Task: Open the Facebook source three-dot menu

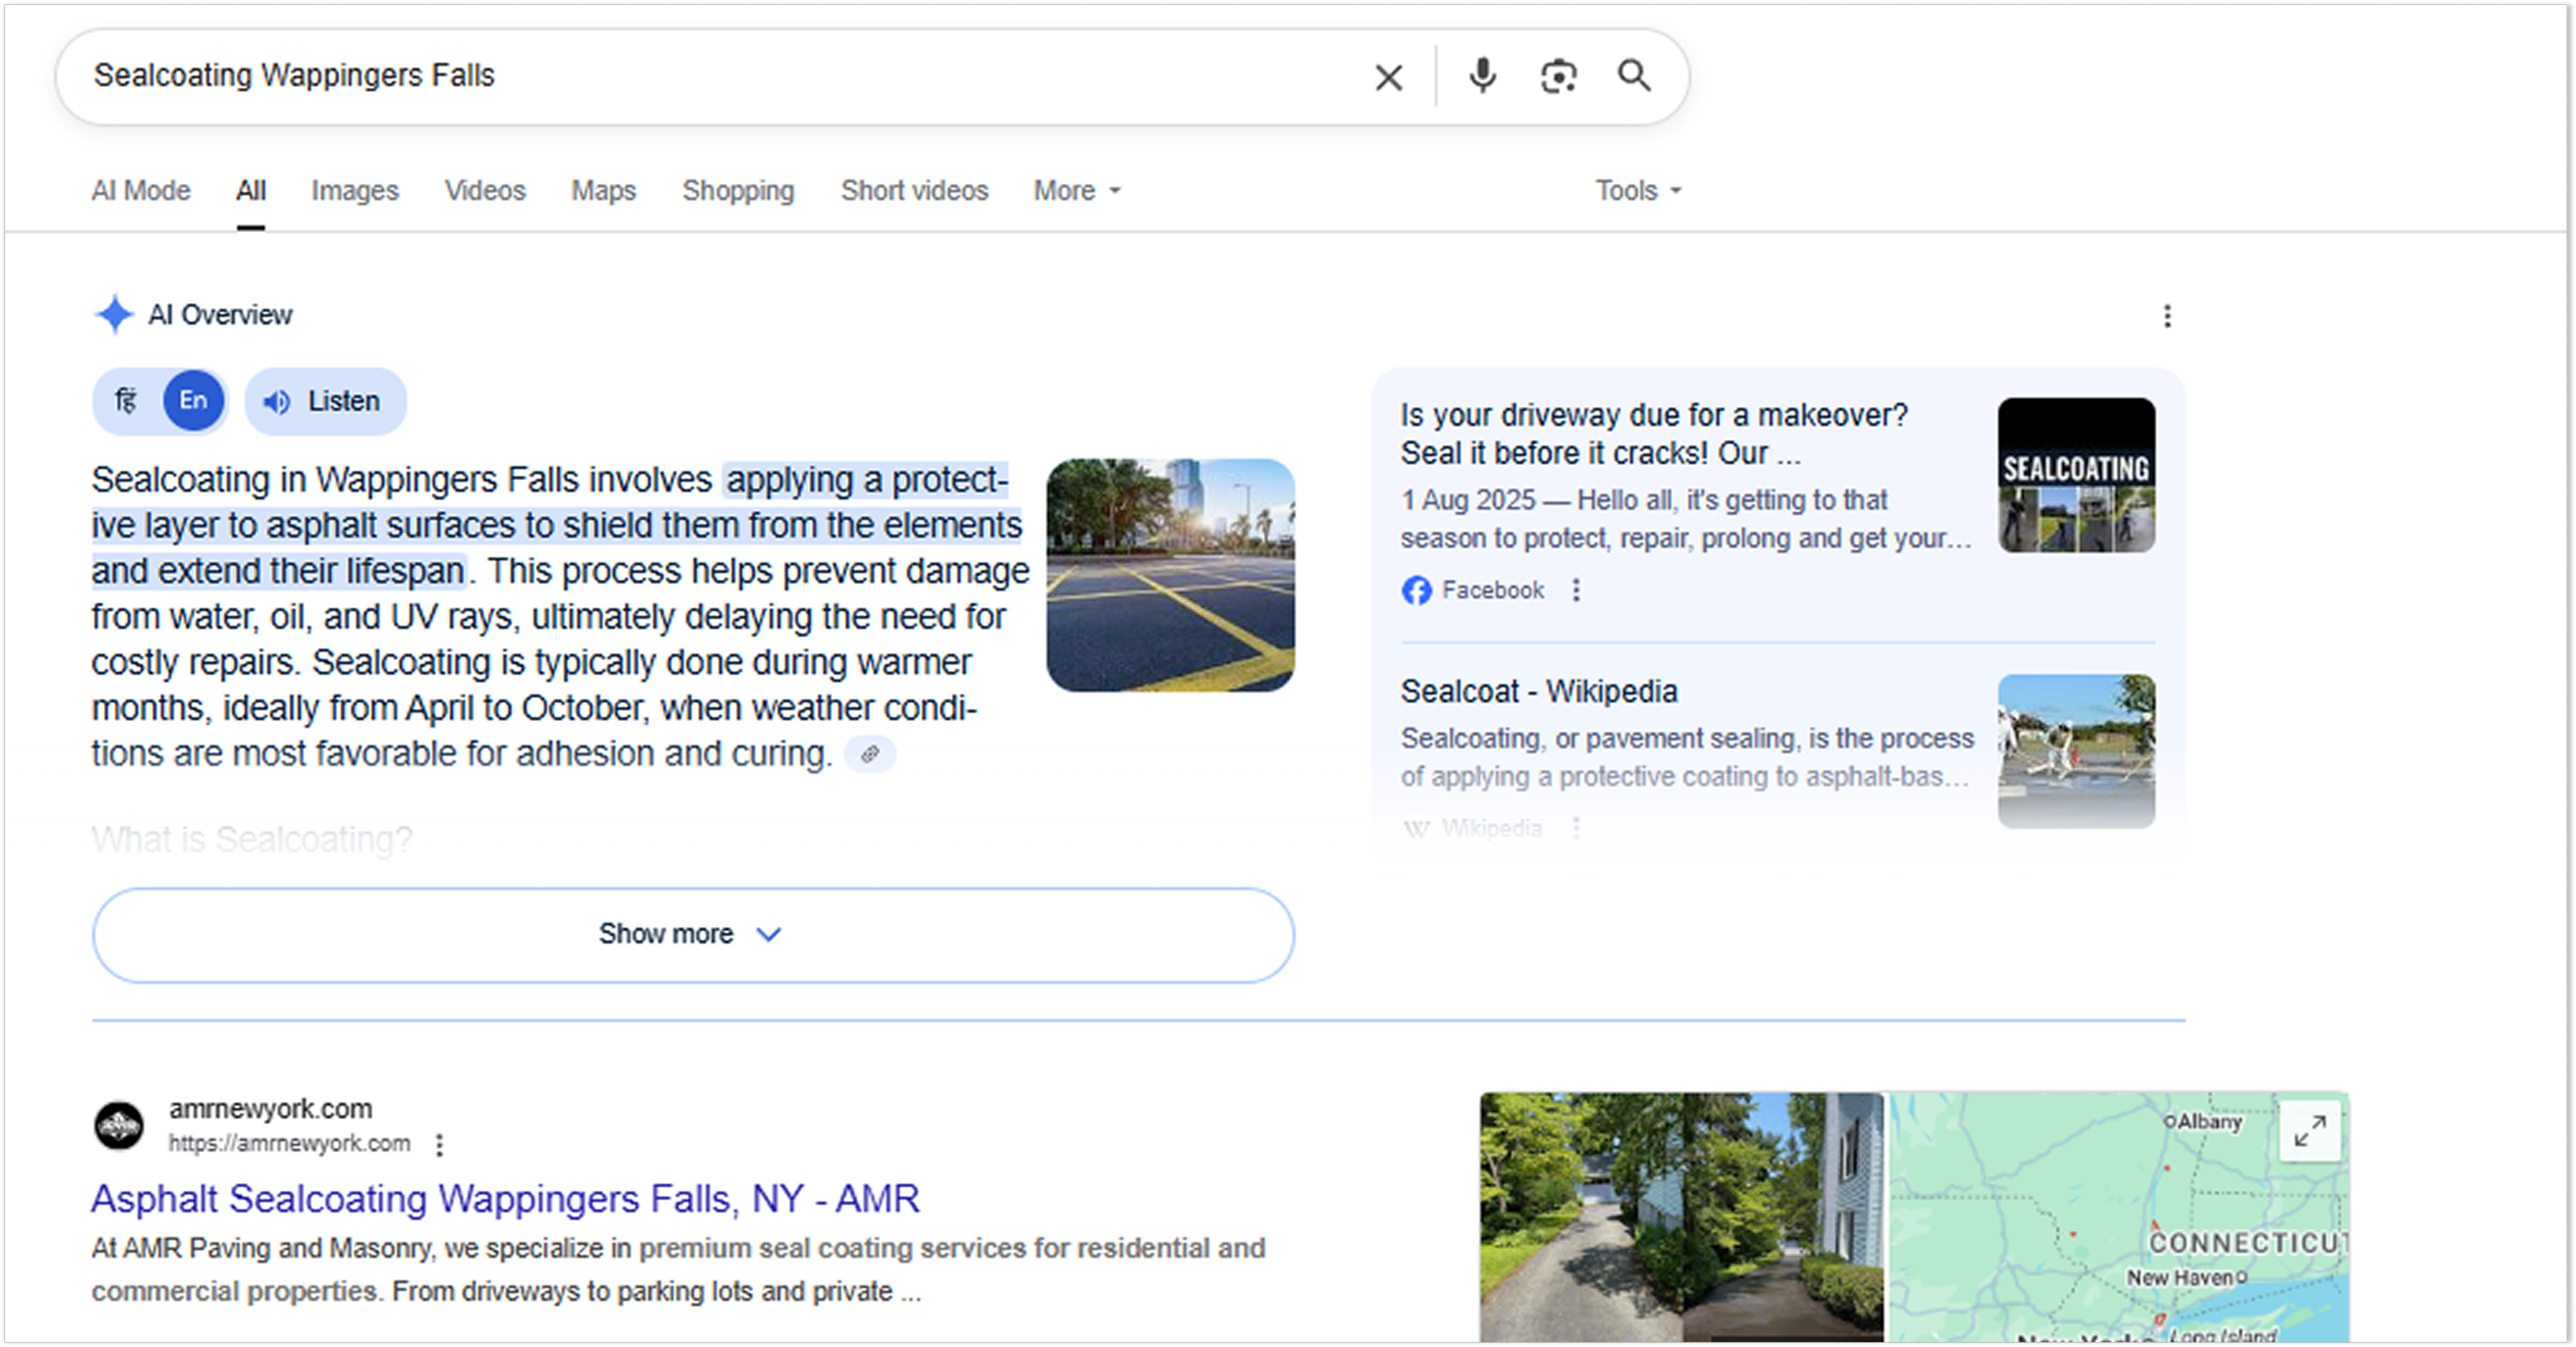Action: tap(1576, 590)
